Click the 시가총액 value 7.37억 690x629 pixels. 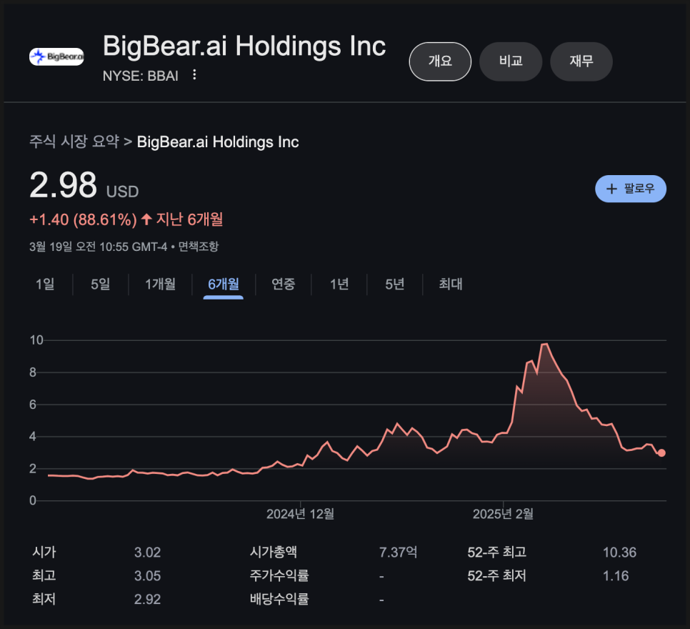399,553
